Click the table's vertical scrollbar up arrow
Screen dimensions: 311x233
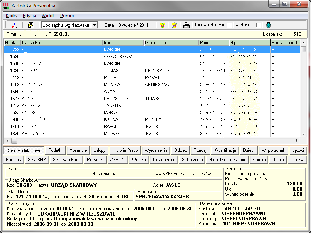click(x=304, y=43)
